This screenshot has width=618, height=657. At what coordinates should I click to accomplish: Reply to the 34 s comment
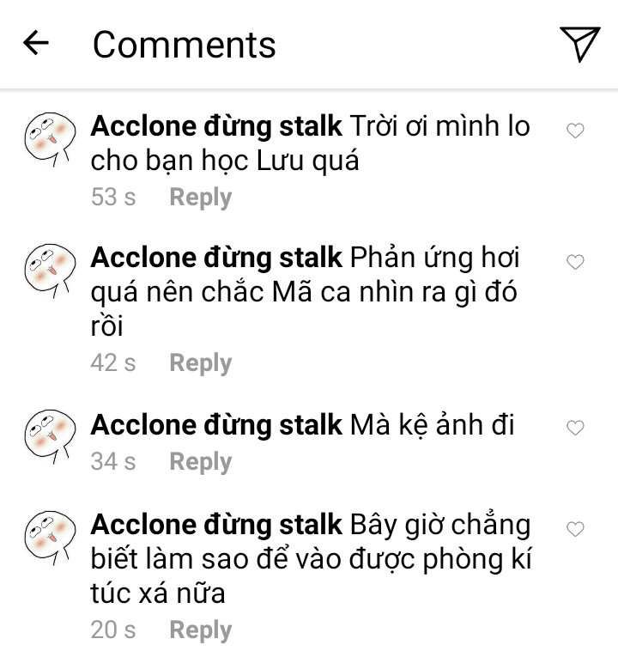click(x=201, y=462)
